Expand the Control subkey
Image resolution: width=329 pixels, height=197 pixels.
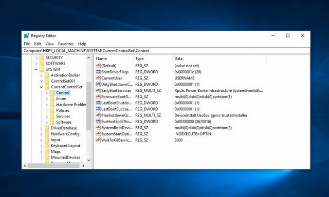[47, 93]
